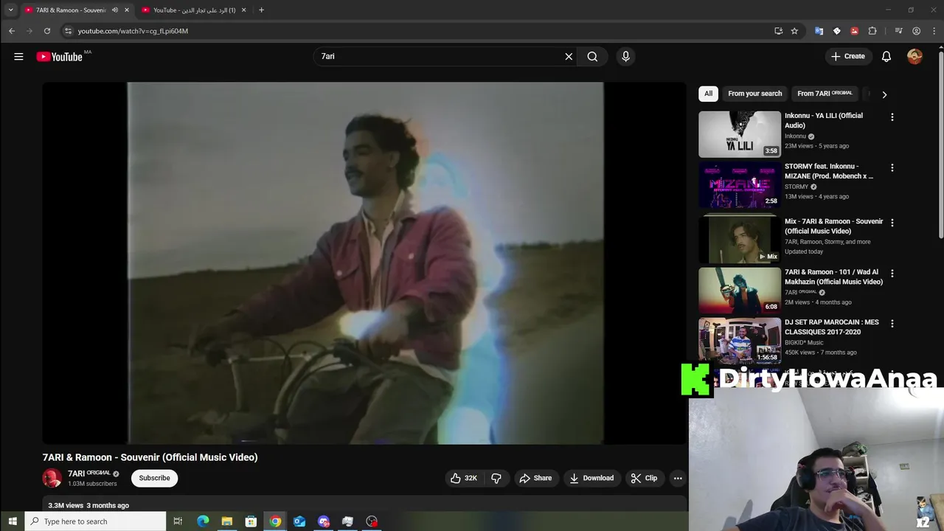This screenshot has height=531, width=944.
Task: Click the Share button
Action: pos(535,478)
